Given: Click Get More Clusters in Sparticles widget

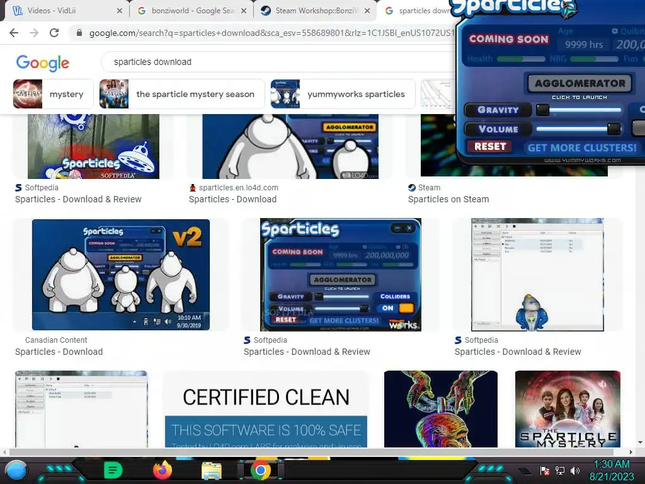Looking at the screenshot, I should 582,147.
